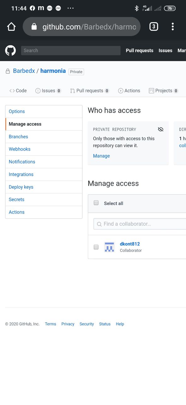The width and height of the screenshot is (186, 405).
Task: Focus the Find a collaborator field
Action: 140,224
